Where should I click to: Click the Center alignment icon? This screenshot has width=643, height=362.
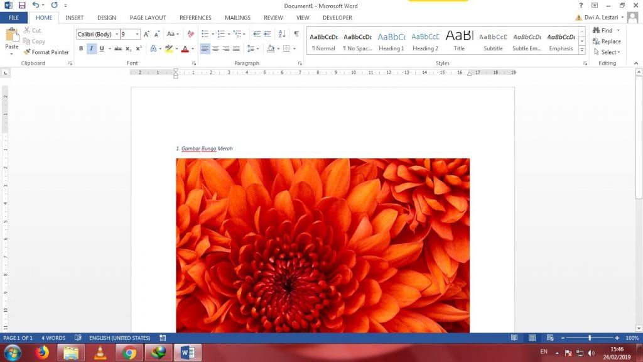pos(215,48)
